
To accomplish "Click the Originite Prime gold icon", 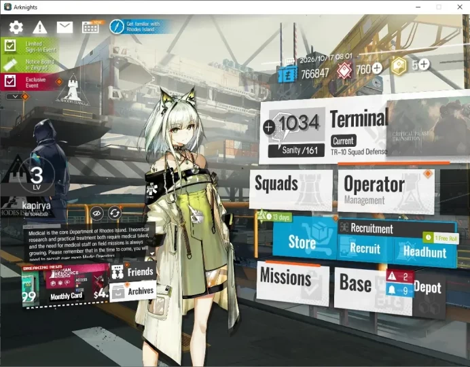I will 399,67.
